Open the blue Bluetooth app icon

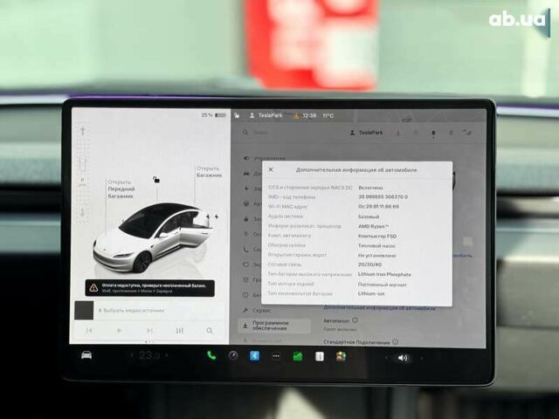254,355
